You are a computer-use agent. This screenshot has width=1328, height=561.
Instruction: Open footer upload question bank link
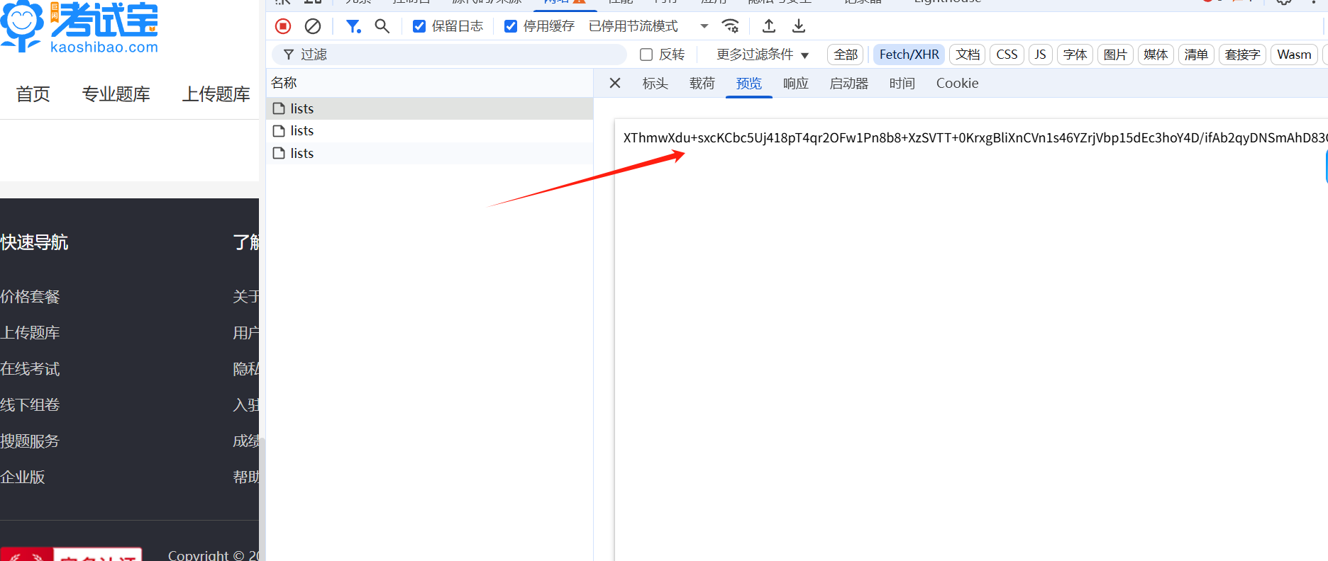[x=30, y=333]
